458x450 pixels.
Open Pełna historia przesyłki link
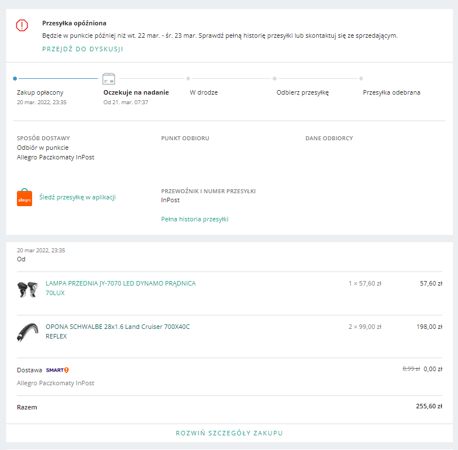click(195, 219)
